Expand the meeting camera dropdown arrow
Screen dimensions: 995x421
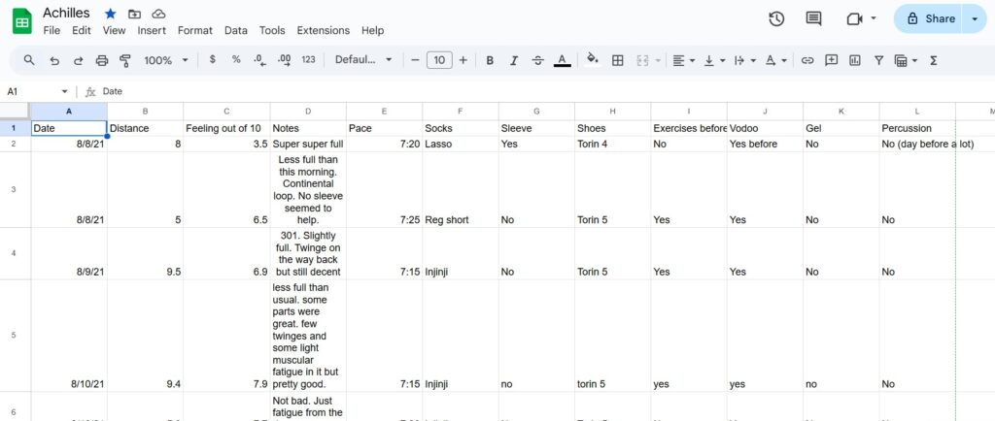click(874, 18)
